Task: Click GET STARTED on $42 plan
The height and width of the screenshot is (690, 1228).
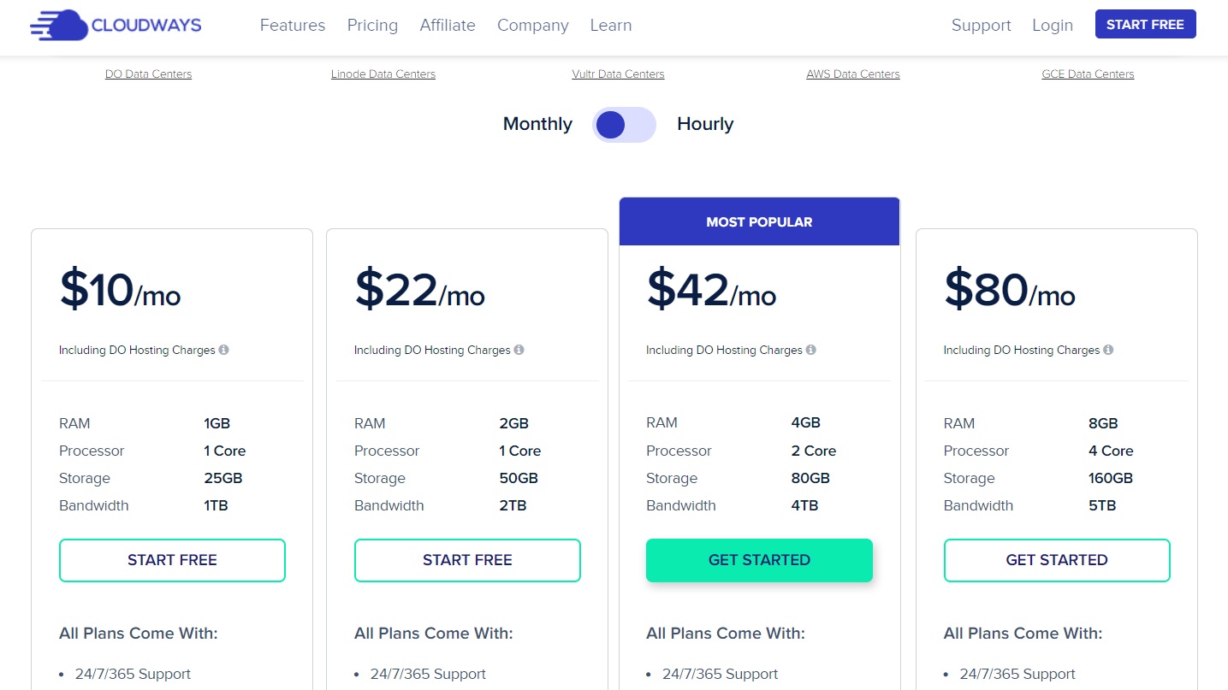Action: [759, 560]
